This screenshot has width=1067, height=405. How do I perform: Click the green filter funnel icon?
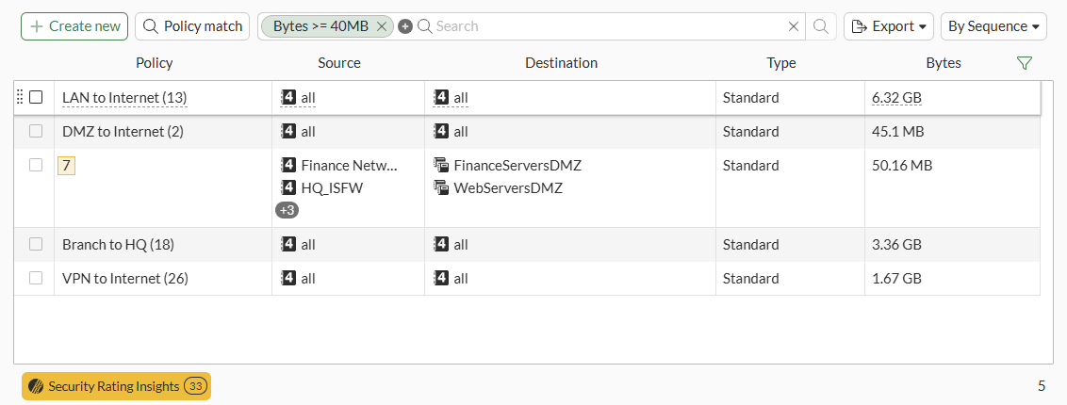point(1025,63)
